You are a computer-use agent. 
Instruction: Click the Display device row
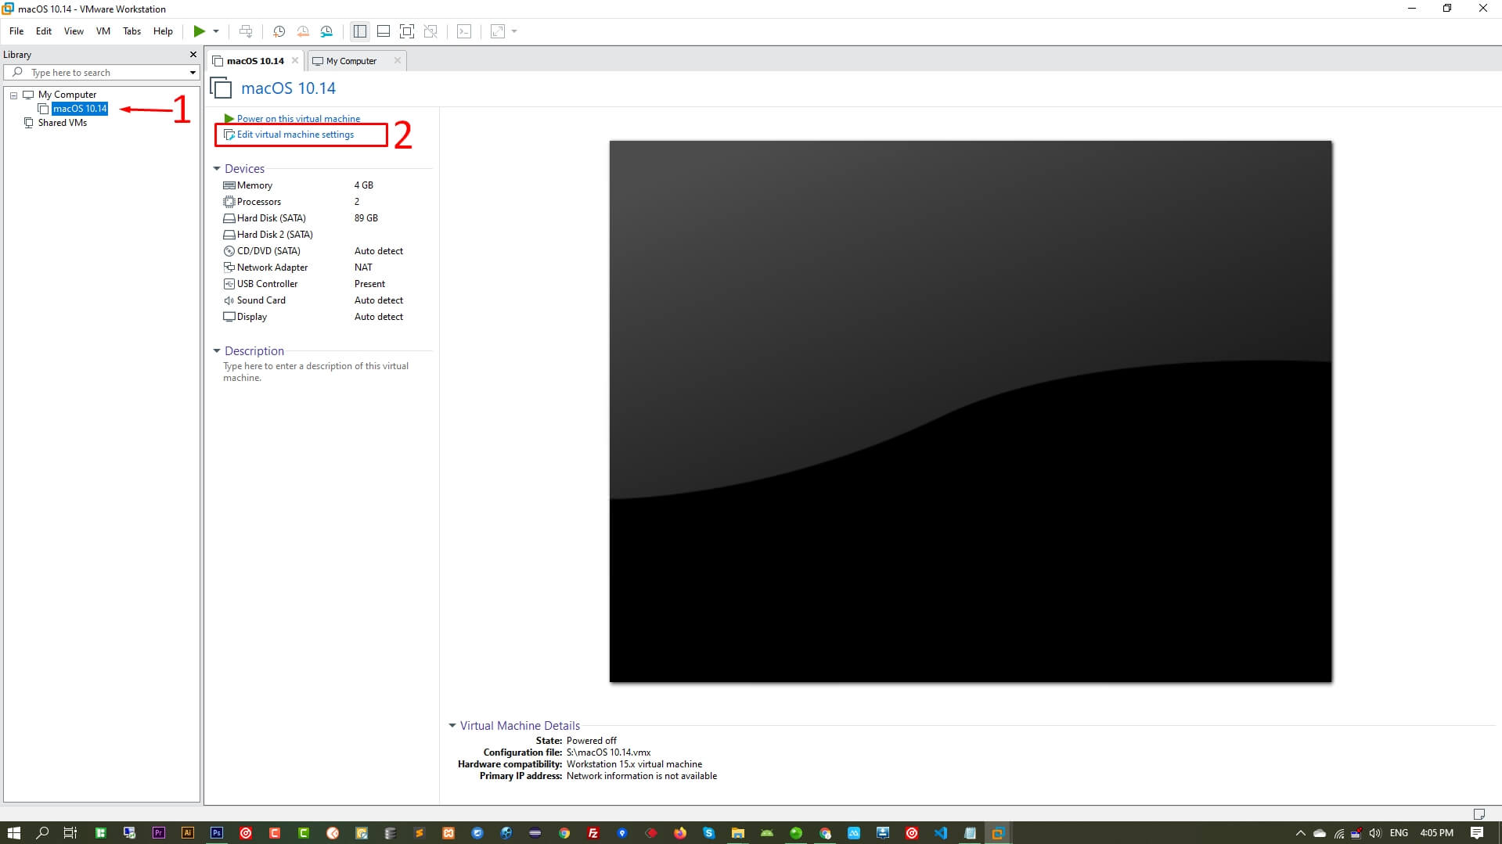click(x=327, y=317)
